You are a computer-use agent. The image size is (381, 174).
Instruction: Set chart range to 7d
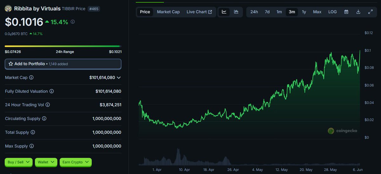click(x=267, y=12)
